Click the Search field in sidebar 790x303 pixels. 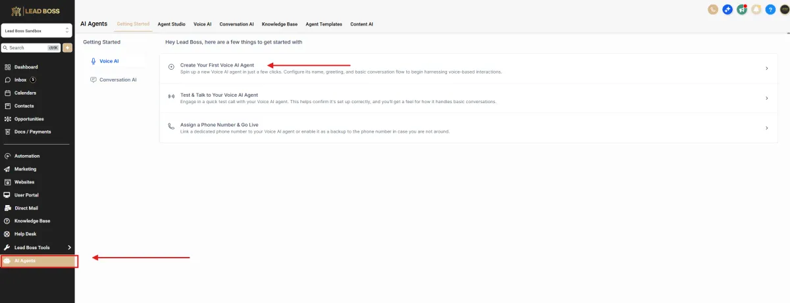tap(31, 48)
